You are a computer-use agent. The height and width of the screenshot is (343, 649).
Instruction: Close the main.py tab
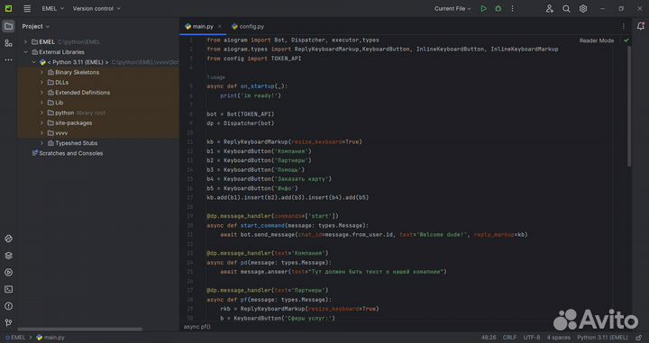[220, 26]
